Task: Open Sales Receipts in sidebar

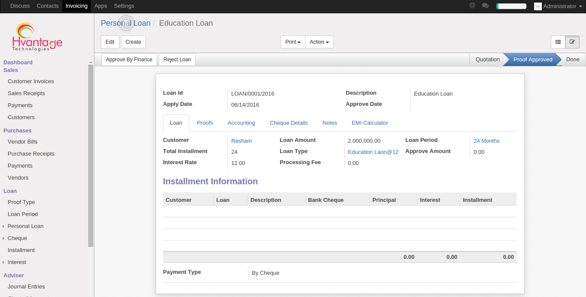Action: point(26,93)
